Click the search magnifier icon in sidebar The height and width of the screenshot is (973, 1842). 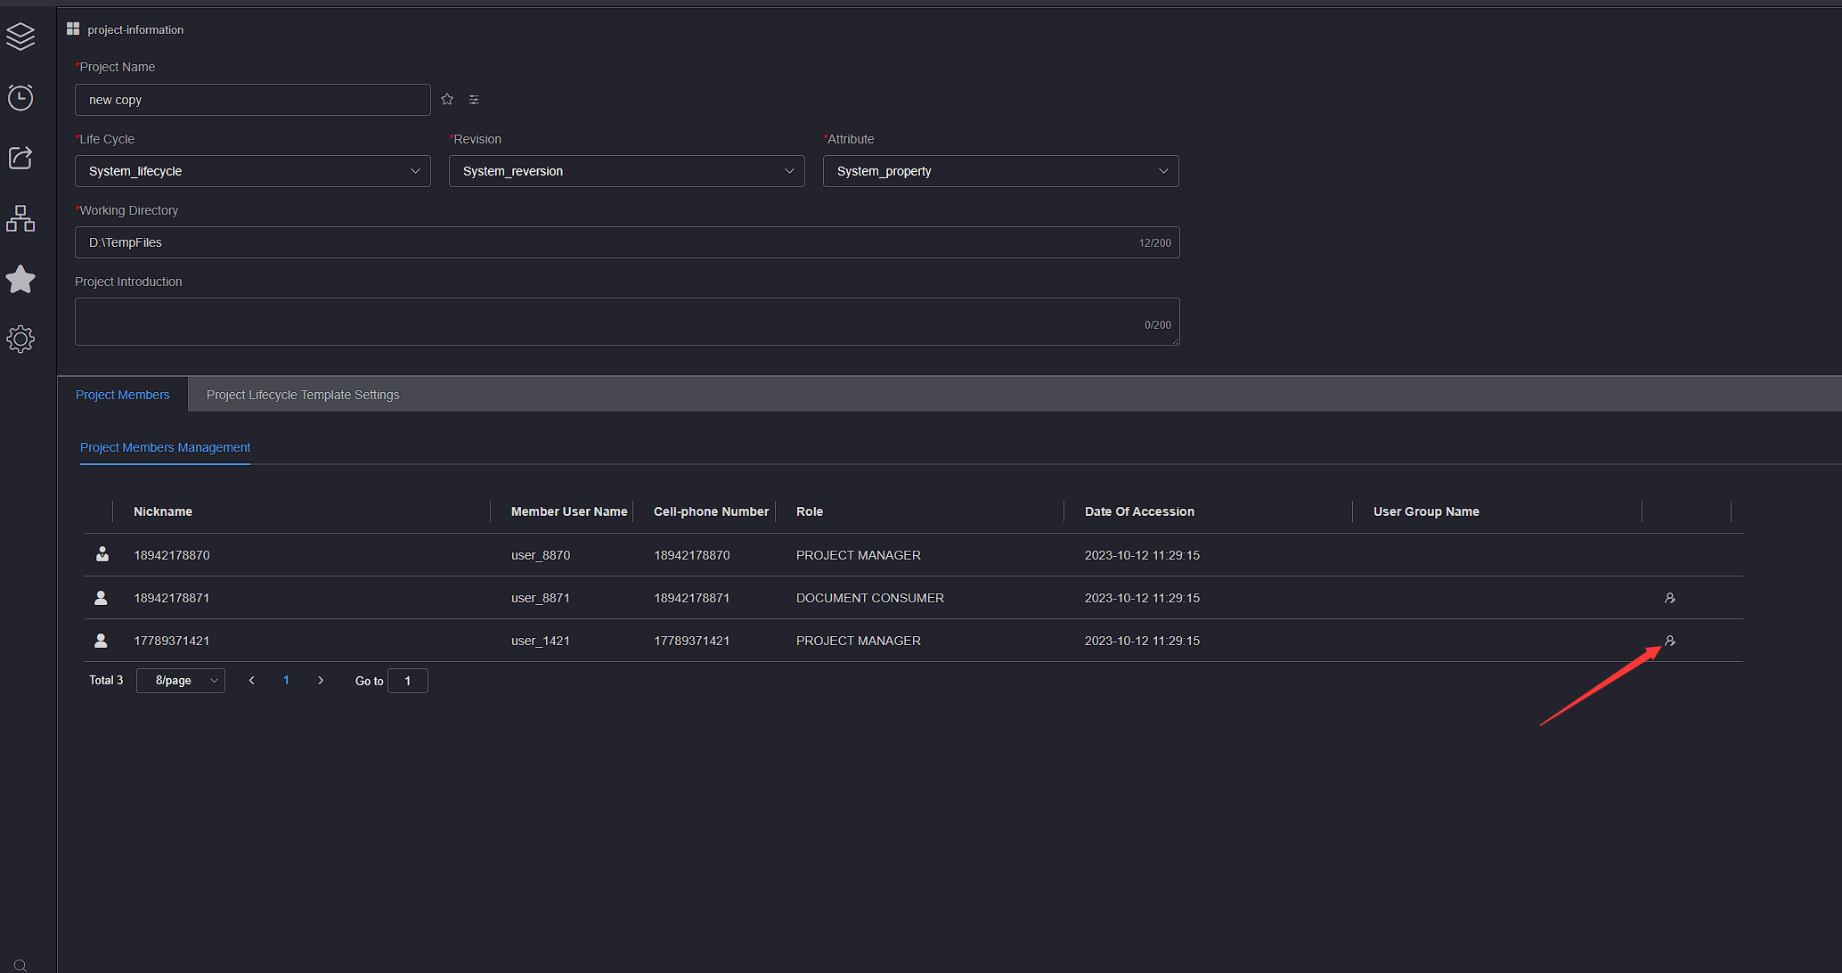[20, 965]
